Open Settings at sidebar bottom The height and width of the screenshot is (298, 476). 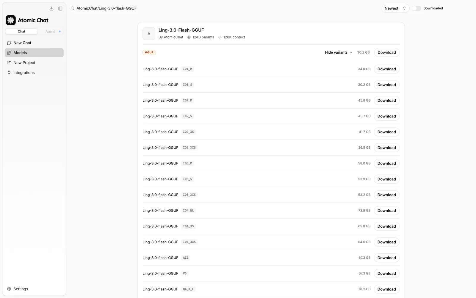coord(34,289)
